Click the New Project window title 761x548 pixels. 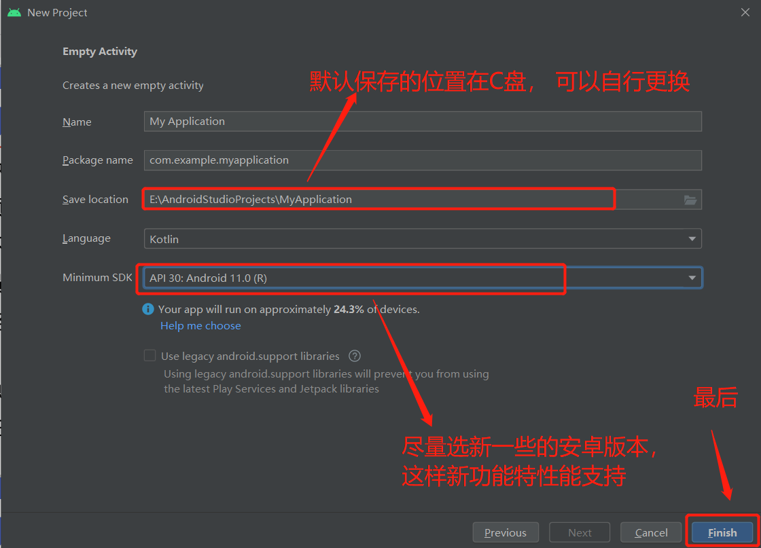point(57,13)
